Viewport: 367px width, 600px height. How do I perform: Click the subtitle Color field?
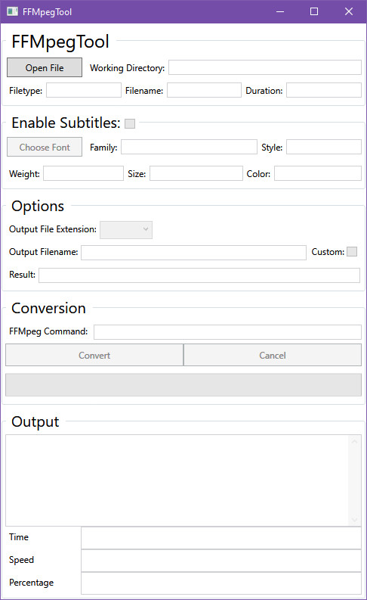pos(318,173)
